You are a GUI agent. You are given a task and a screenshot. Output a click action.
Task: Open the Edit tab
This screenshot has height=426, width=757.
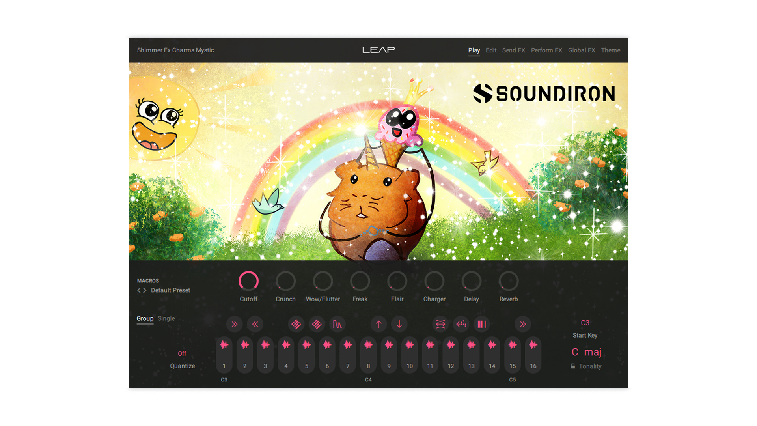point(491,50)
